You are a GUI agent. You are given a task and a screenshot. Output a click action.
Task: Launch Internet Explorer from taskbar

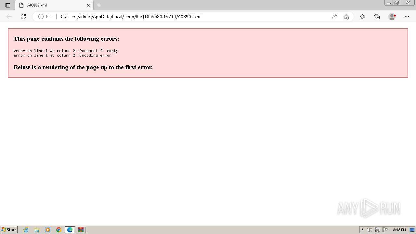coord(26,230)
